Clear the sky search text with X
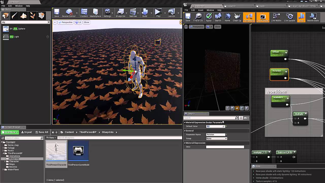325x183 pixels. (x=49, y=22)
